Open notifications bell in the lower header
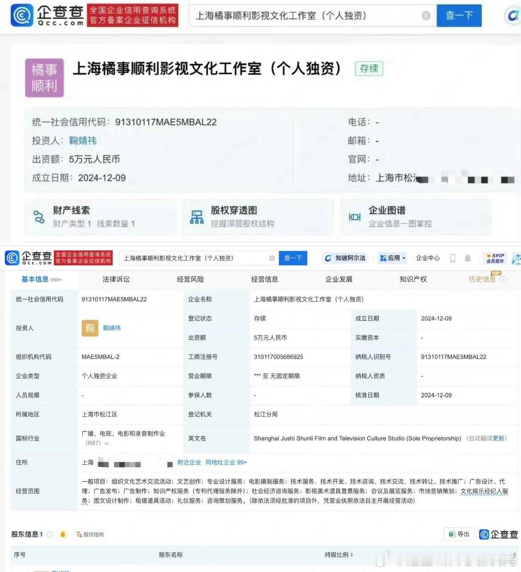The image size is (521, 572). pos(468,258)
